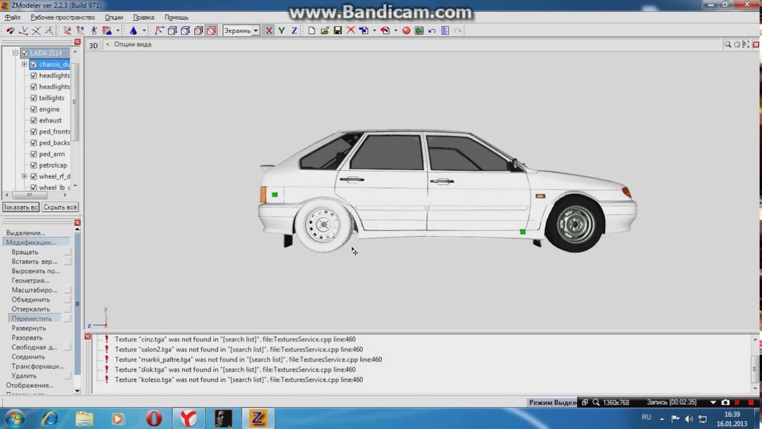
Task: Uncheck the taillights visibility checkbox
Action: [x=33, y=98]
